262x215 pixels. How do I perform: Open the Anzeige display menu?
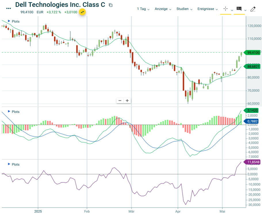click(163, 9)
